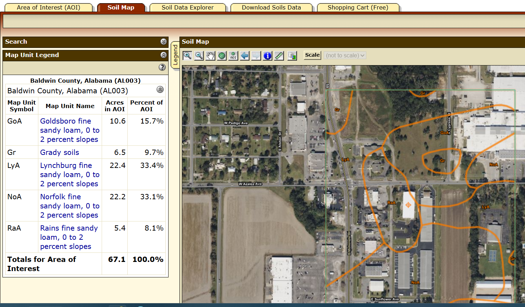The image size is (525, 307).
Task: Collapse the Baldwin County table section
Action: [x=160, y=89]
